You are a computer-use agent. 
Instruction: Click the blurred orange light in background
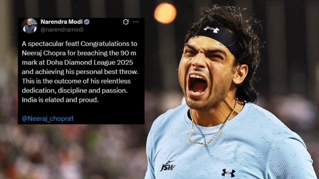click(165, 13)
